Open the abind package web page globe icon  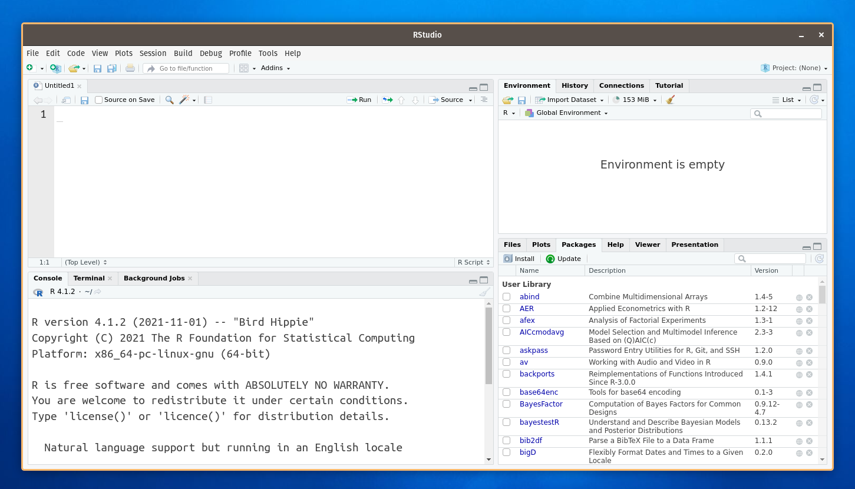pos(799,298)
